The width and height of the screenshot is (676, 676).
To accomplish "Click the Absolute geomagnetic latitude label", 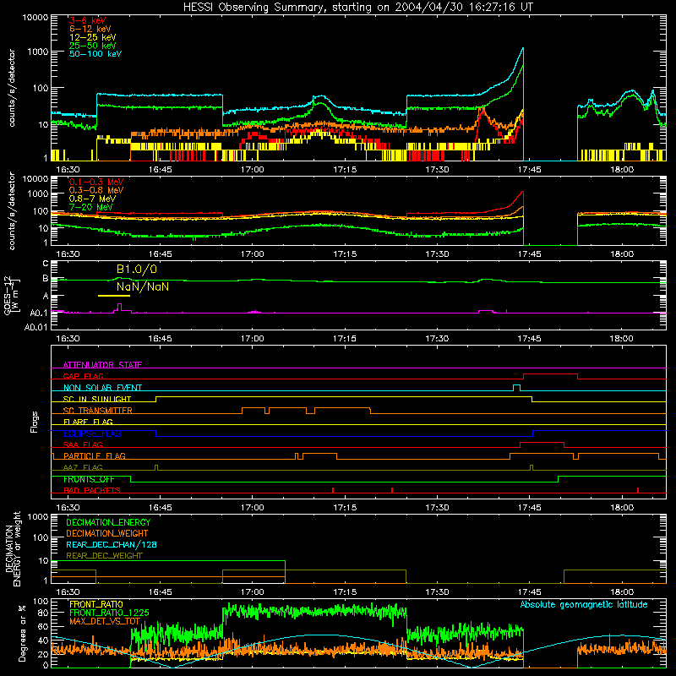I will point(584,604).
